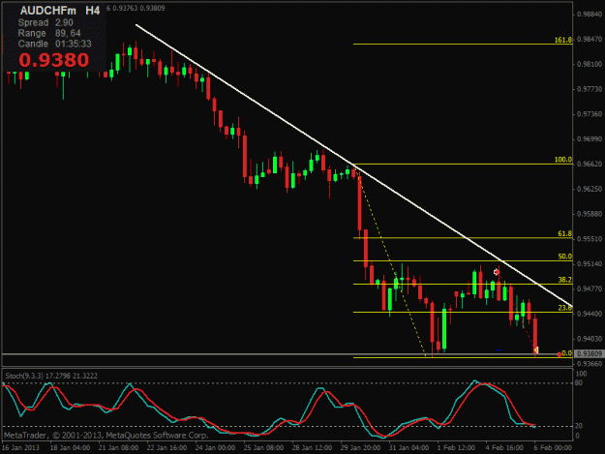Click the red dot on the bid line
The height and width of the screenshot is (454, 605).
[560, 354]
